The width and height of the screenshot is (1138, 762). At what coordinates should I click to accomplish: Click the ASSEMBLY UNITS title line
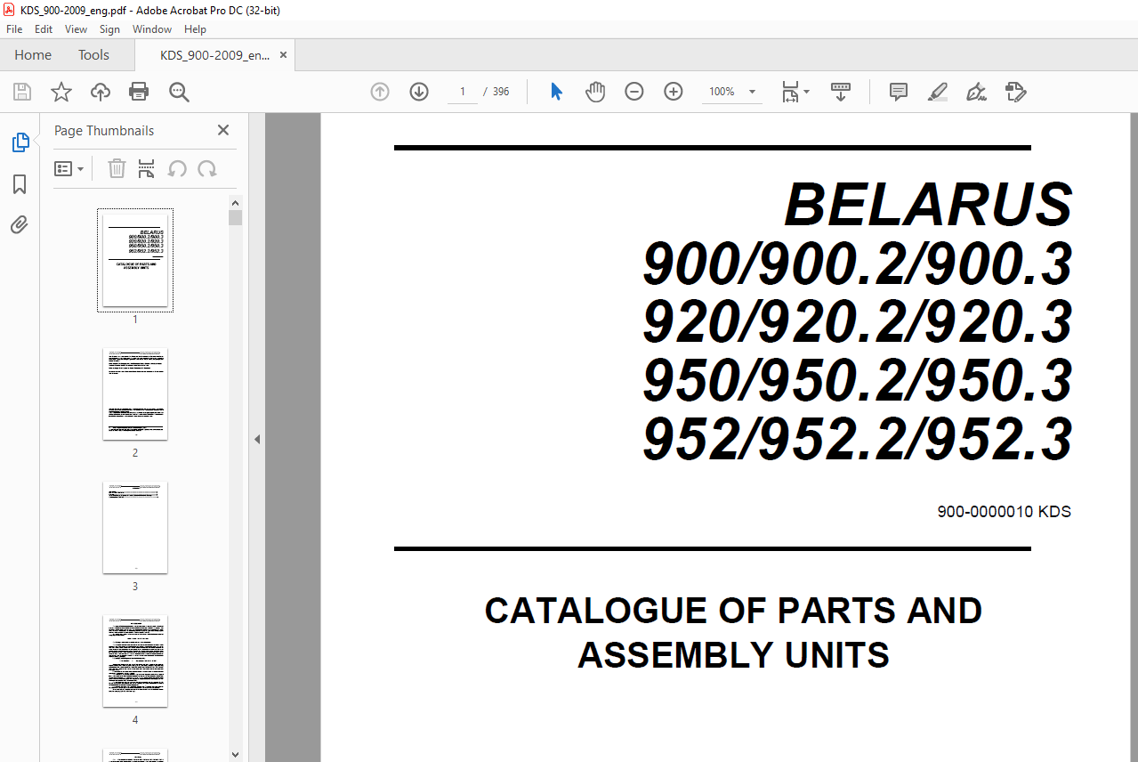coord(733,655)
